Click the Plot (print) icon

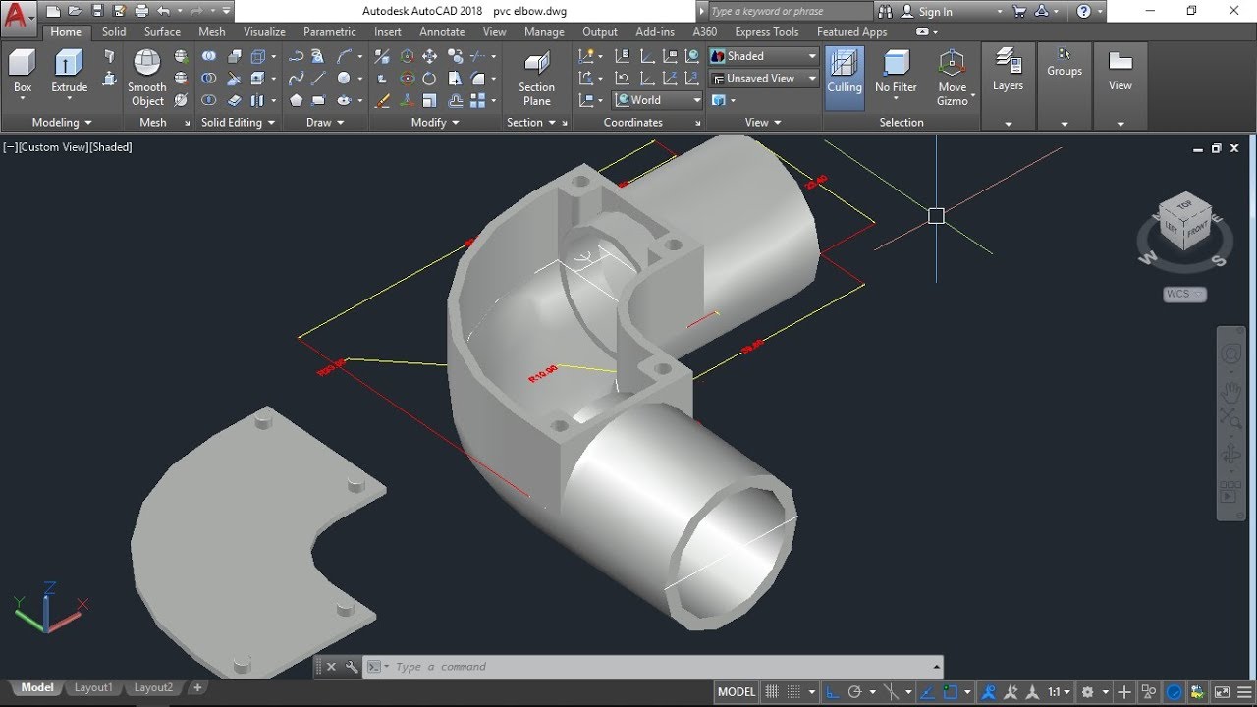[x=141, y=11]
